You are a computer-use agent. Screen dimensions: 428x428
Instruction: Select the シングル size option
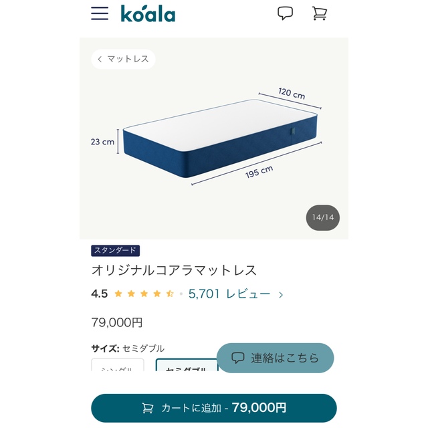click(118, 365)
